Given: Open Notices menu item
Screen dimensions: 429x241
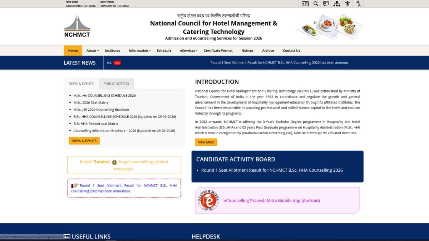Looking at the screenshot, I should (247, 51).
